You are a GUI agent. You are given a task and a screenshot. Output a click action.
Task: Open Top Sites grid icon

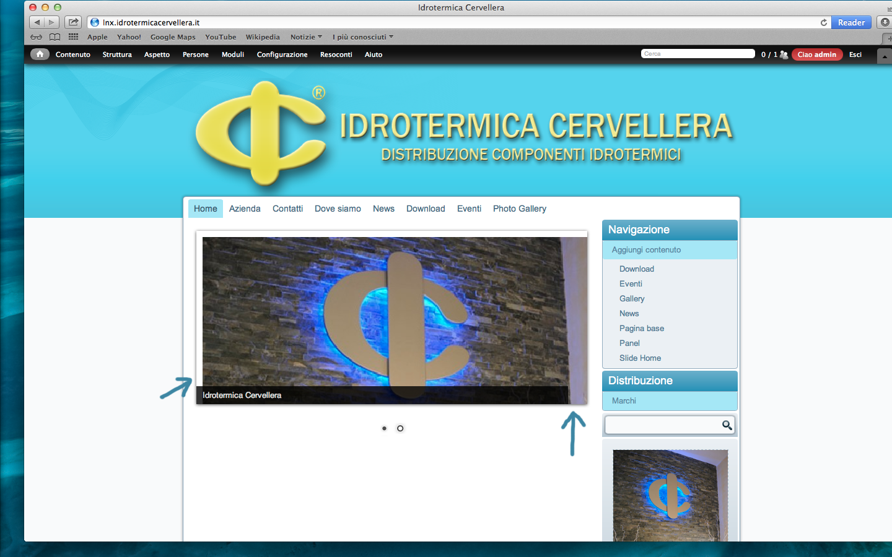click(73, 37)
